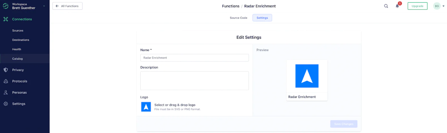The image size is (447, 133).
Task: Click the Settings gear icon
Action: point(6,104)
